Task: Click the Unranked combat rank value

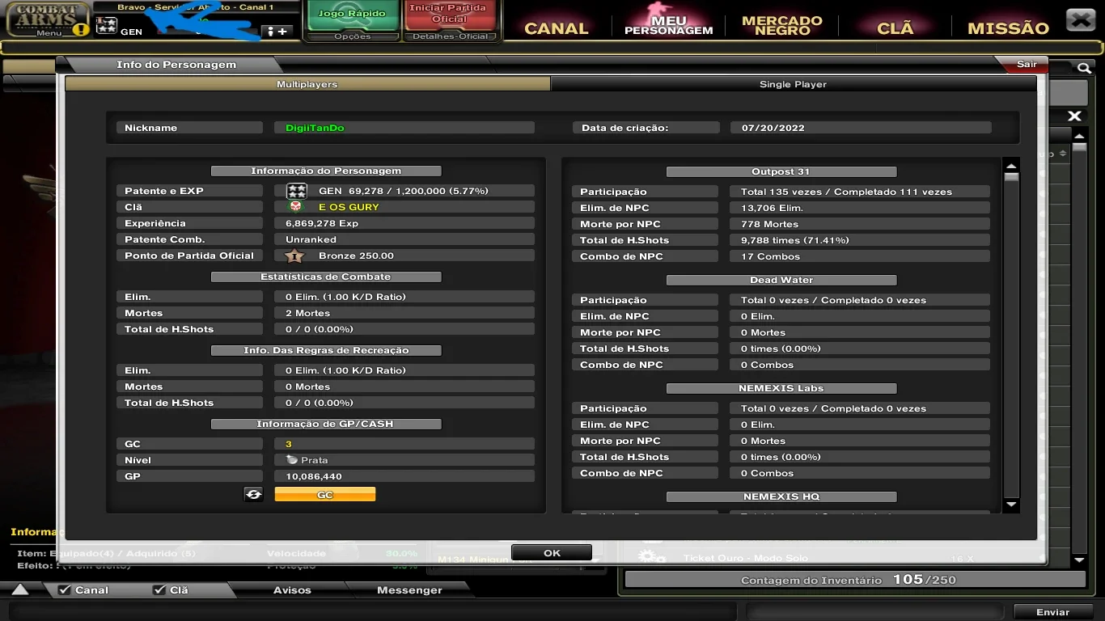Action: 311,239
